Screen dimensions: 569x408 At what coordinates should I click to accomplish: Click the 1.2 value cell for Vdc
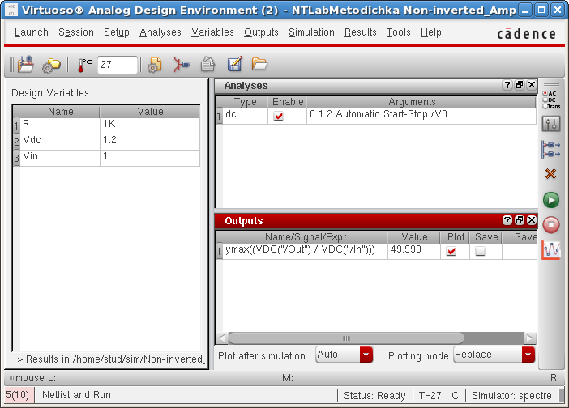[149, 142]
